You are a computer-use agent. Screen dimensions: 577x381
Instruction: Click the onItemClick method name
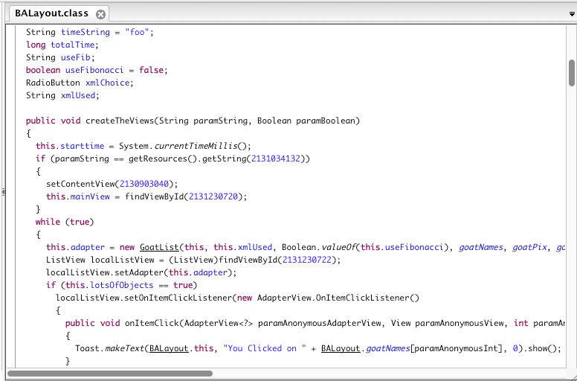(152, 323)
